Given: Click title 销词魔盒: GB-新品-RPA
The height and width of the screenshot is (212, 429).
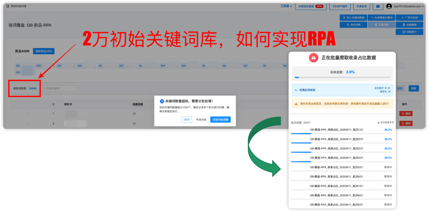Looking at the screenshot, I should tap(30, 25).
